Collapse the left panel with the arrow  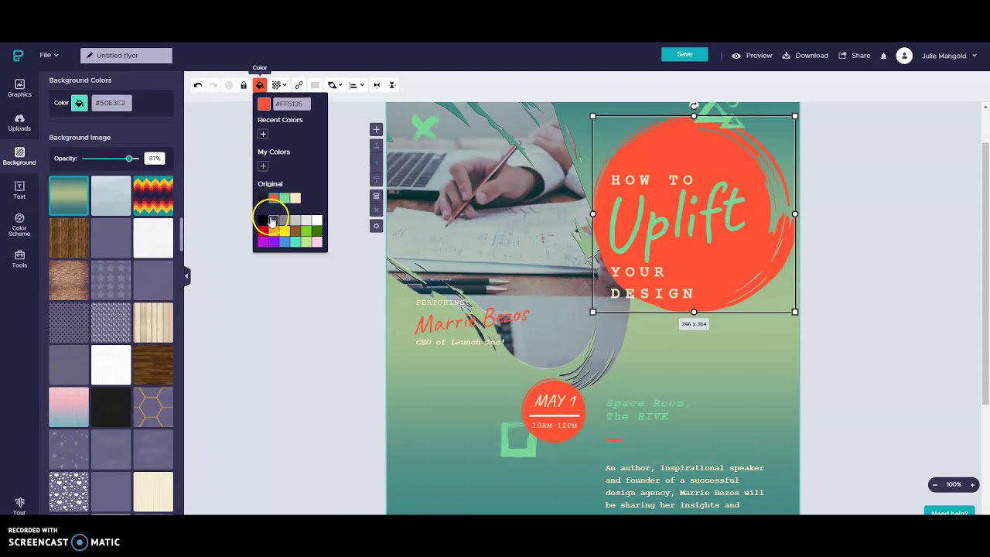[x=186, y=275]
